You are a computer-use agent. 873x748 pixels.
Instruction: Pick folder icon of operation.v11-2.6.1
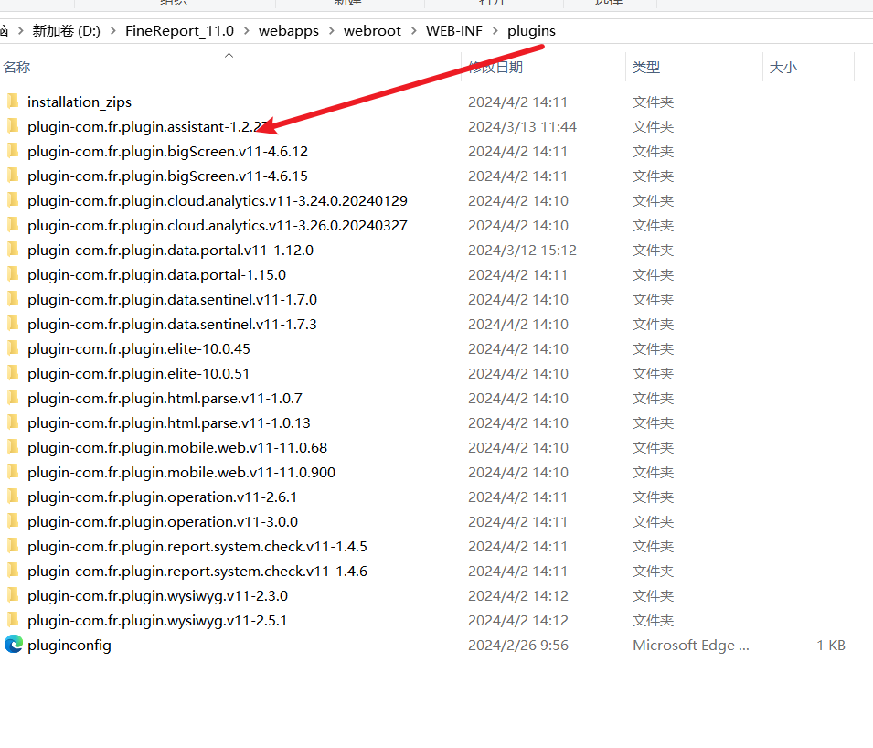[13, 497]
